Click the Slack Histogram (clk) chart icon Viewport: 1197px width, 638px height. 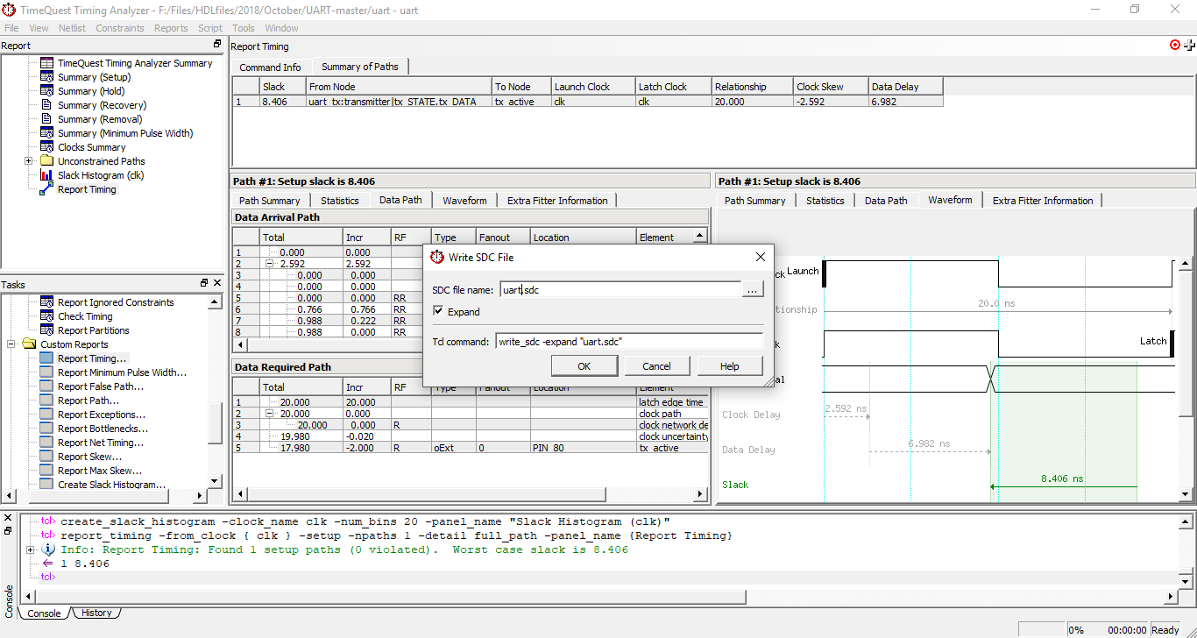click(46, 175)
